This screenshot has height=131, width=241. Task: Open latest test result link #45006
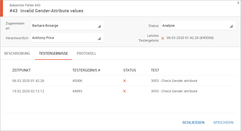190,38
